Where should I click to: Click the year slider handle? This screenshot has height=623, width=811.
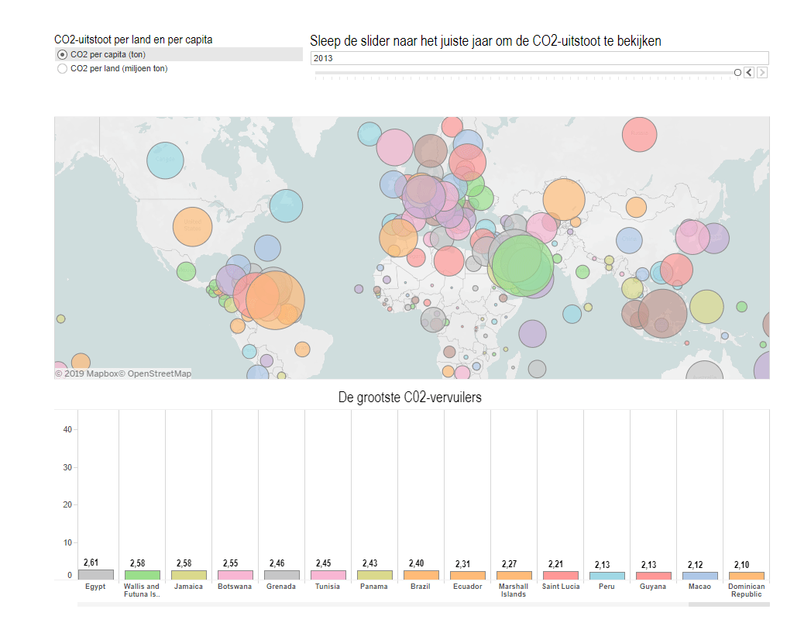pyautogui.click(x=737, y=72)
